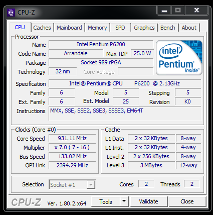Click the Ext. Model value '25'

coord(126,101)
